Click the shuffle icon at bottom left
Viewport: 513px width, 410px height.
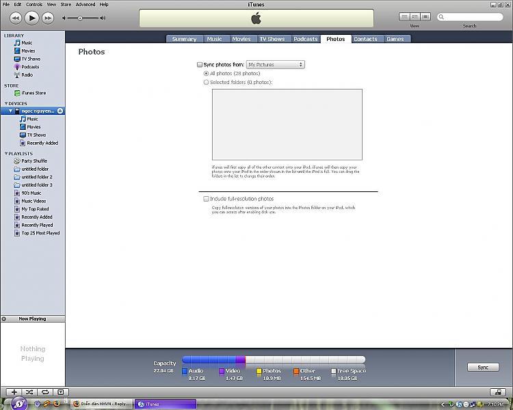pyautogui.click(x=30, y=392)
